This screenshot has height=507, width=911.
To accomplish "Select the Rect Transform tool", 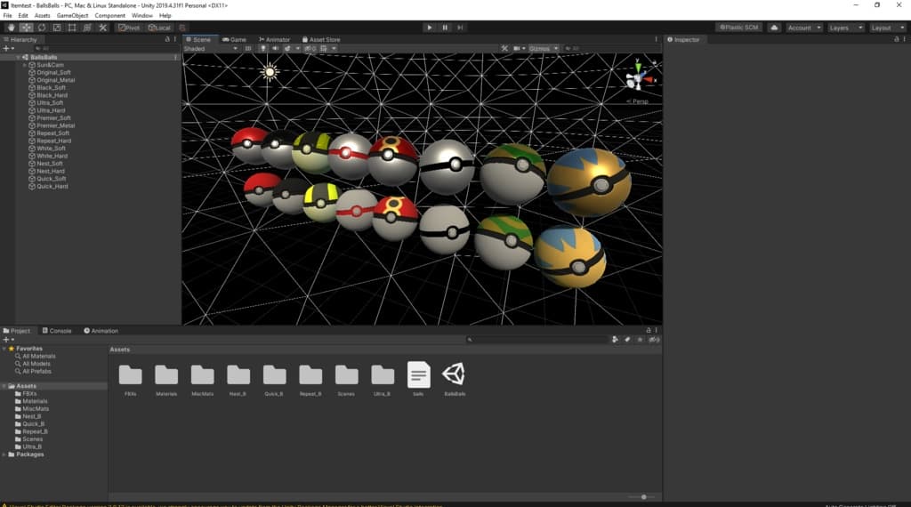I will click(72, 28).
